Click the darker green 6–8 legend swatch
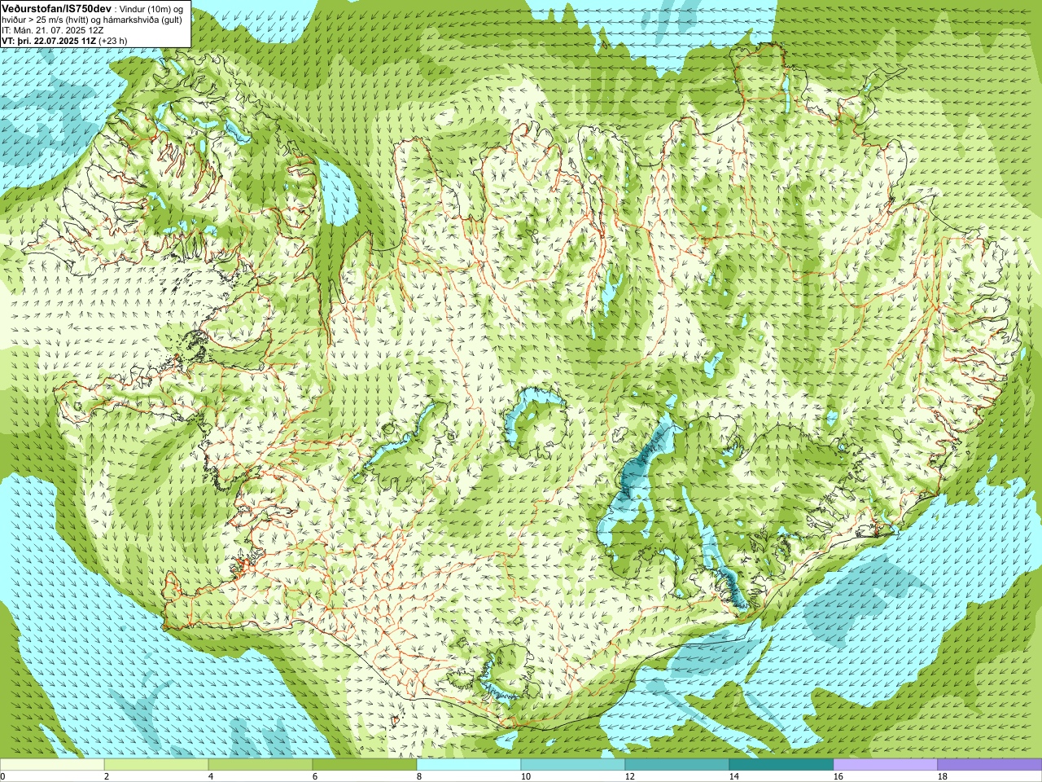The width and height of the screenshot is (1042, 782). click(x=365, y=765)
